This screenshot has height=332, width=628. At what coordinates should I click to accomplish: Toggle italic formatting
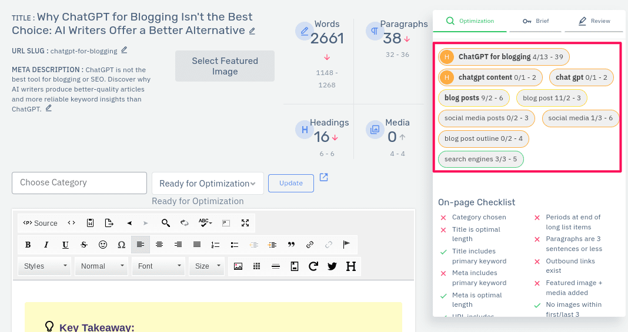[46, 245]
